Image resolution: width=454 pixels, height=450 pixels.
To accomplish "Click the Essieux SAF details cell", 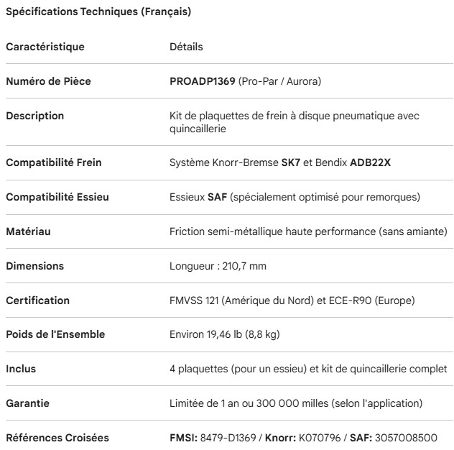I will (295, 197).
